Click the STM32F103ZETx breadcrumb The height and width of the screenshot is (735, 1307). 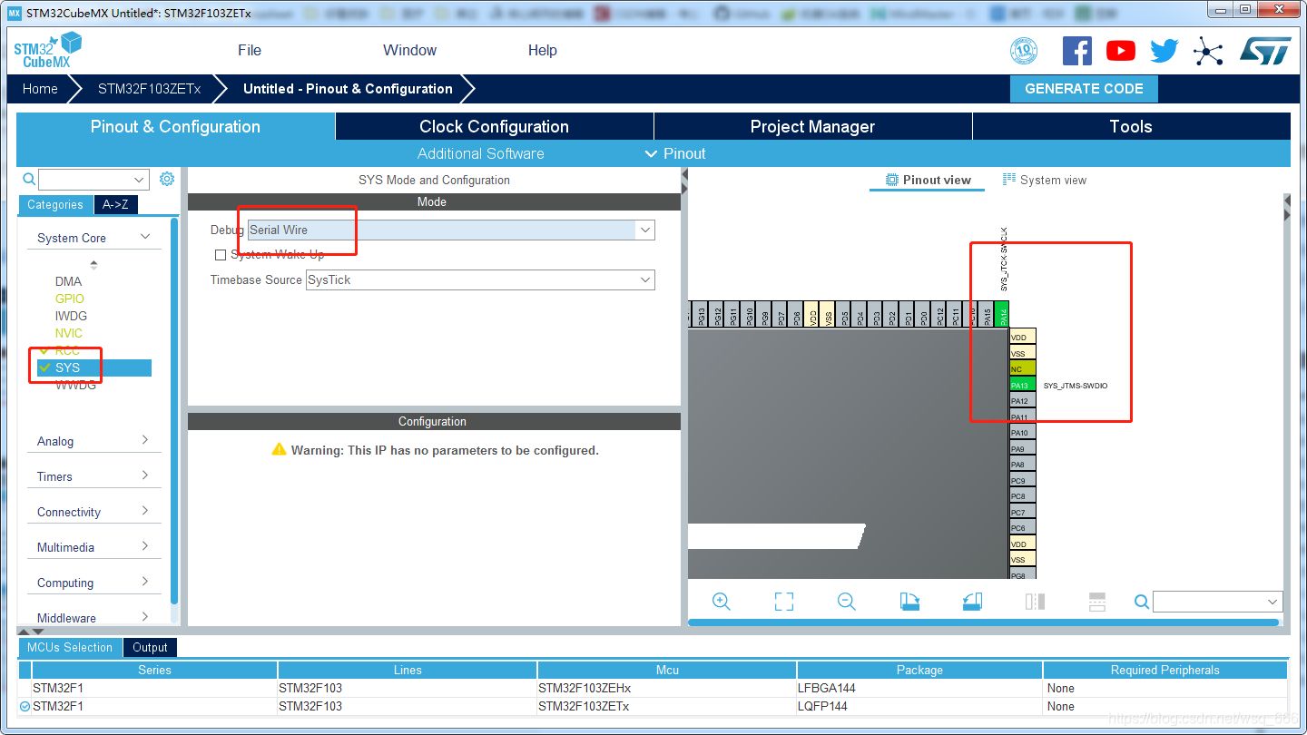pyautogui.click(x=149, y=89)
